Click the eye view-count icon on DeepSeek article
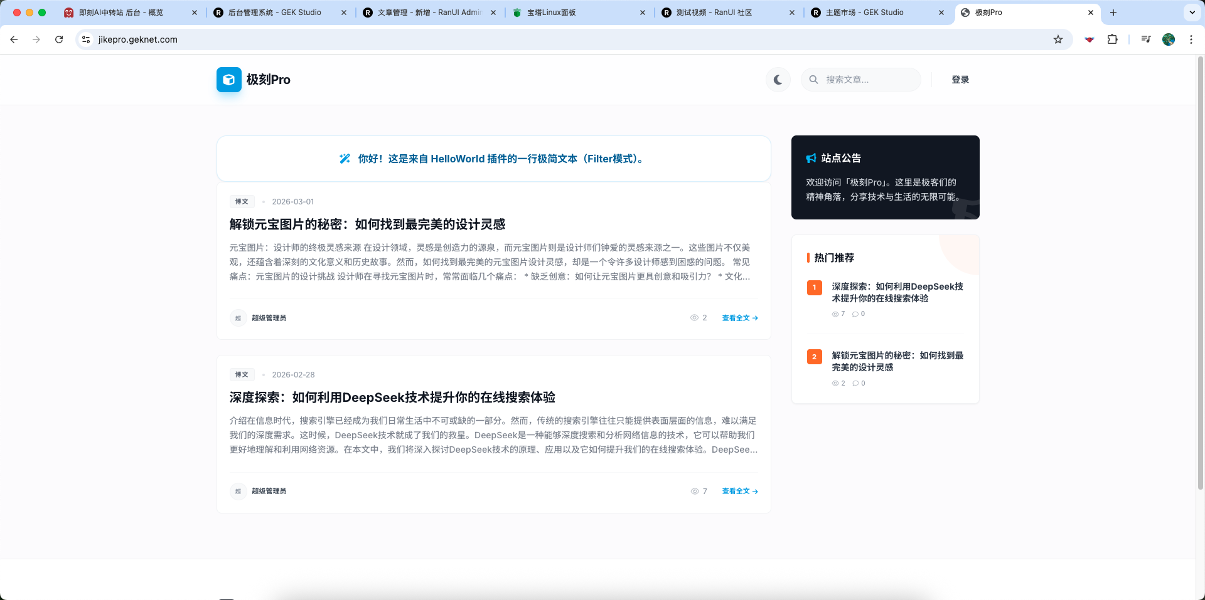Viewport: 1205px width, 600px height. [695, 491]
